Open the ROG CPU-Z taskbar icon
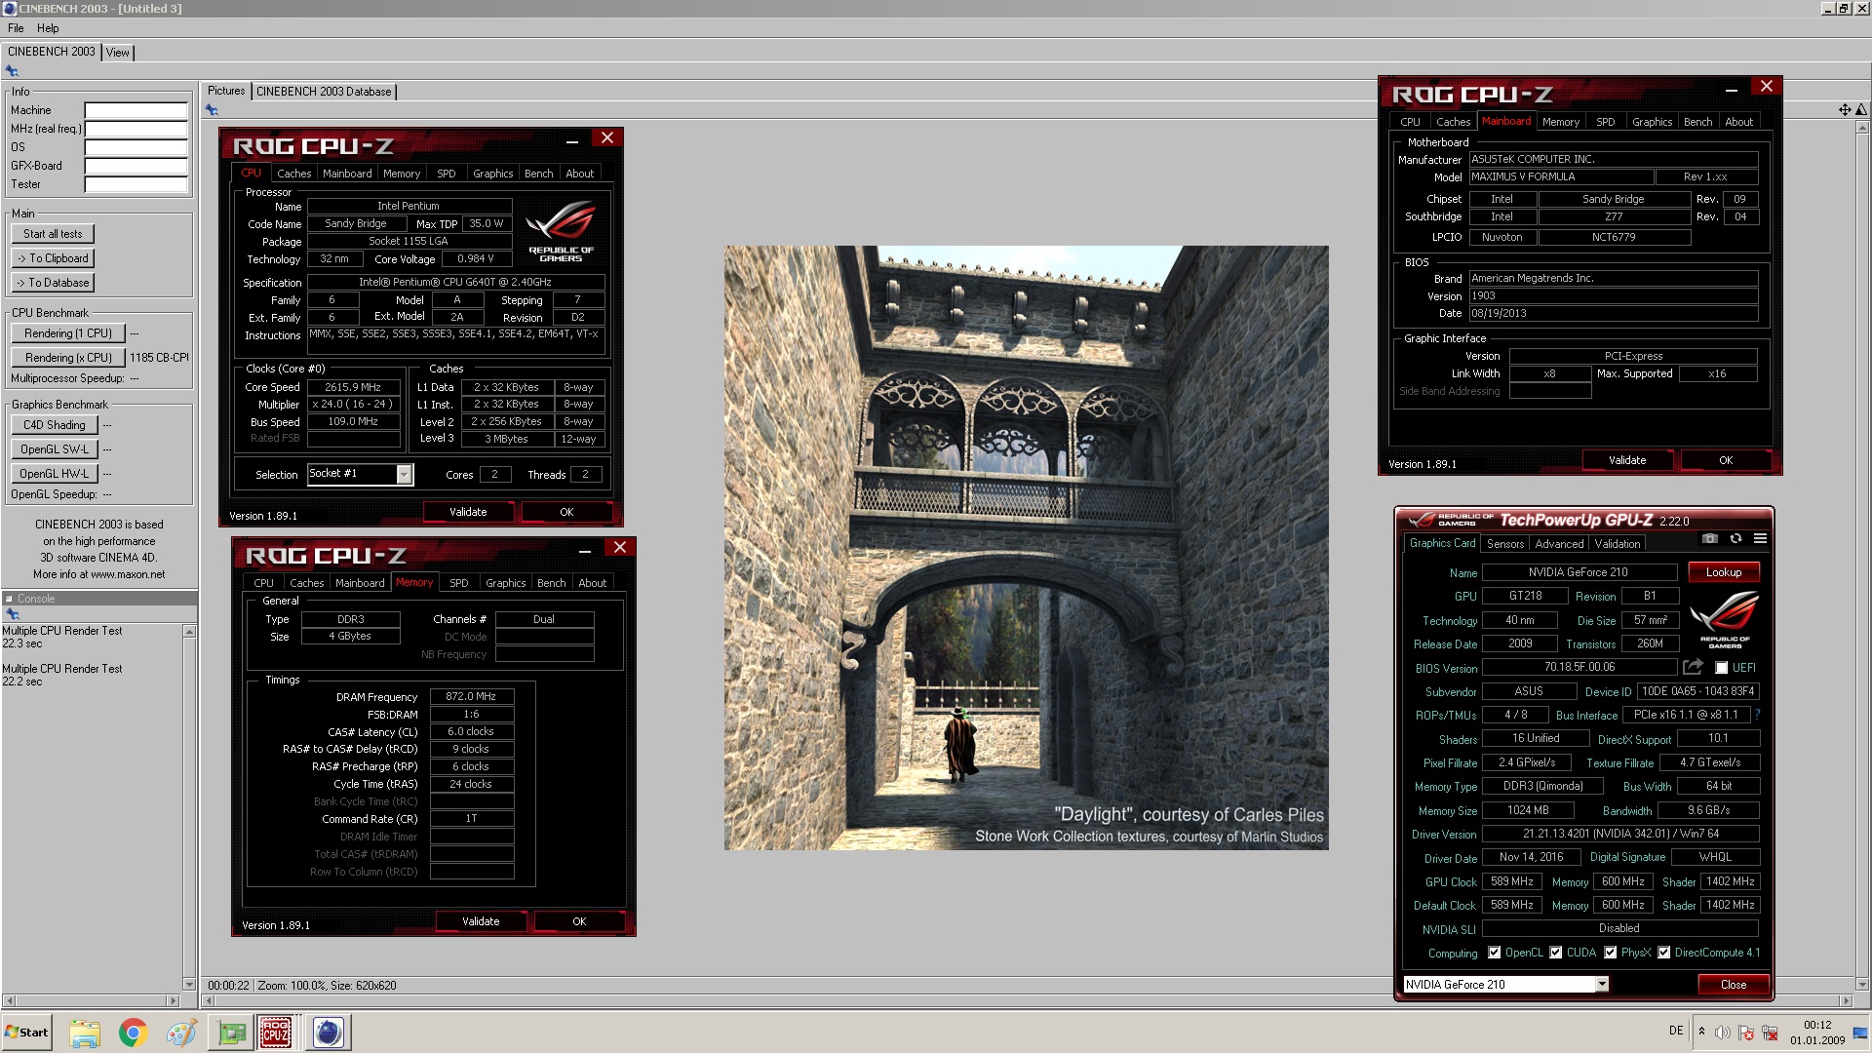Image resolution: width=1872 pixels, height=1053 pixels. [x=276, y=1033]
